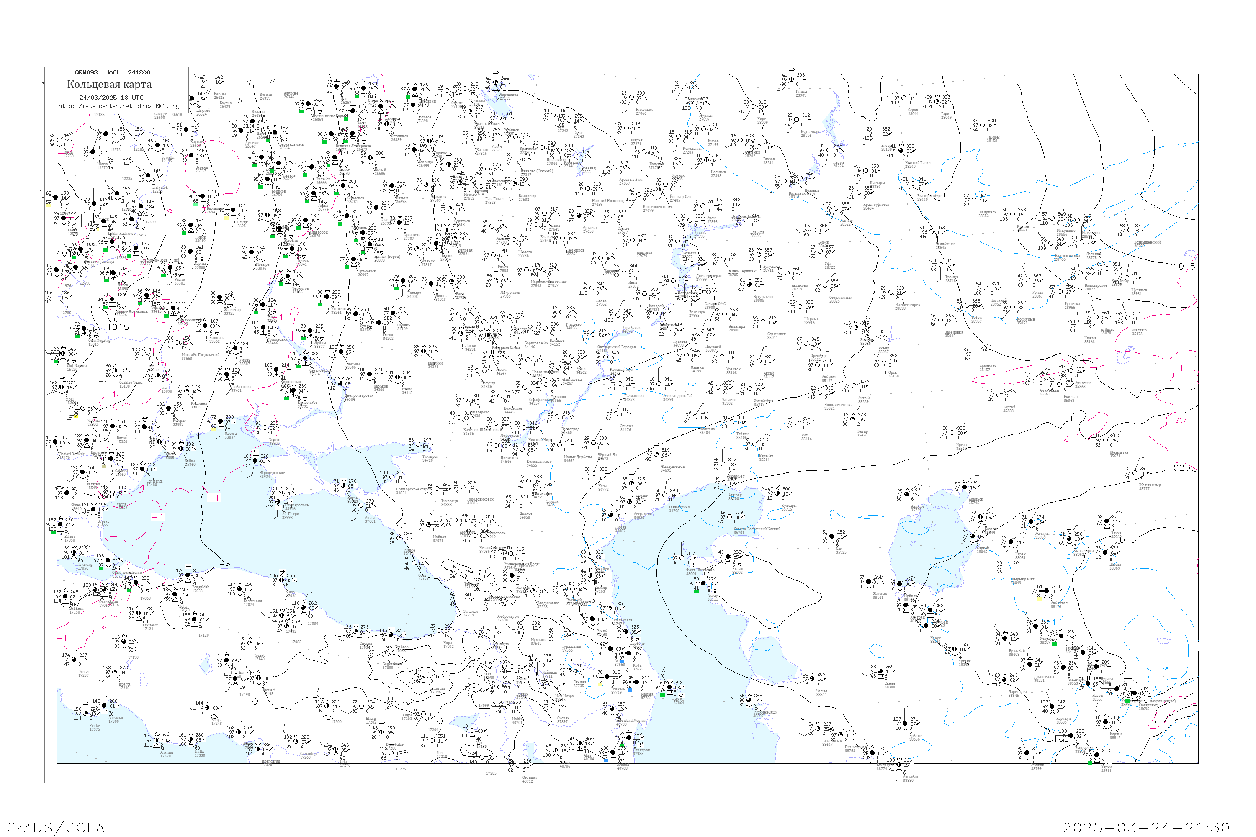Click the Кольцевая карта map title
The width and height of the screenshot is (1256, 837).
click(x=109, y=85)
